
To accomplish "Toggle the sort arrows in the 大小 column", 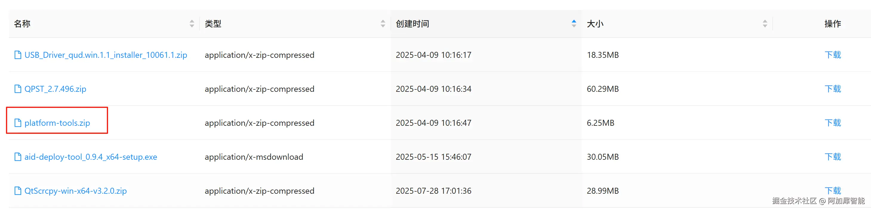I will (x=765, y=24).
